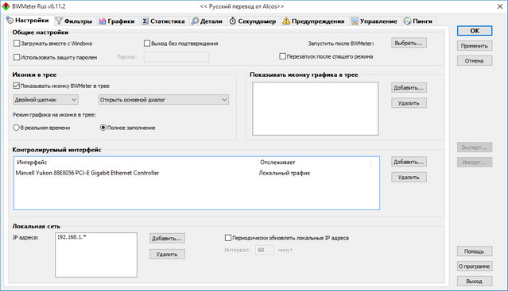Expand the Открыть основной диалог dropdown
The width and height of the screenshot is (508, 291).
164,99
